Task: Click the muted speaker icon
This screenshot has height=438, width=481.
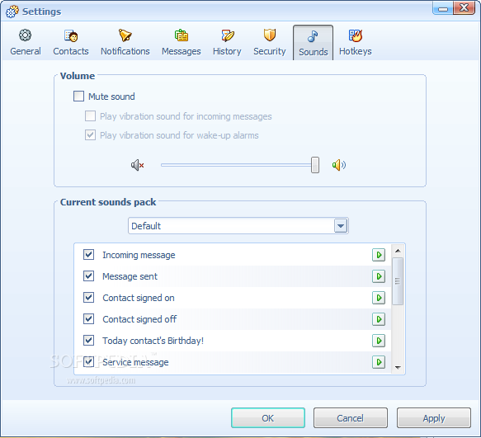Action: click(x=138, y=165)
